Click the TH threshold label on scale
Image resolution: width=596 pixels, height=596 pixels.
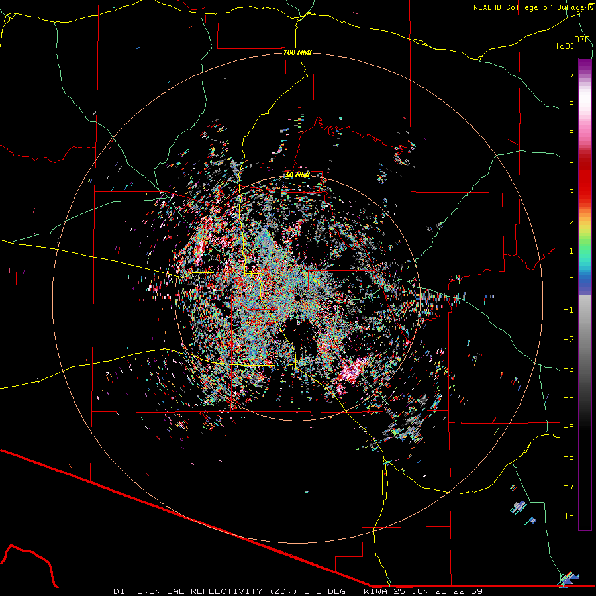click(x=569, y=516)
